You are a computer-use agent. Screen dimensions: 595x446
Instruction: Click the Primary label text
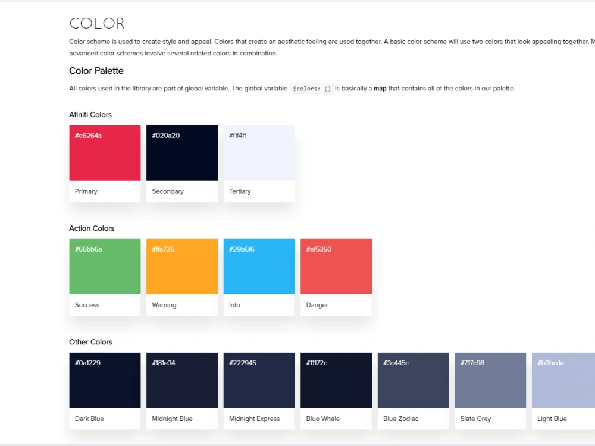pyautogui.click(x=86, y=191)
